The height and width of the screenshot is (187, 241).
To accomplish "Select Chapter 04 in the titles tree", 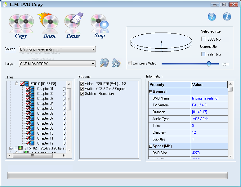I will 45,104.
